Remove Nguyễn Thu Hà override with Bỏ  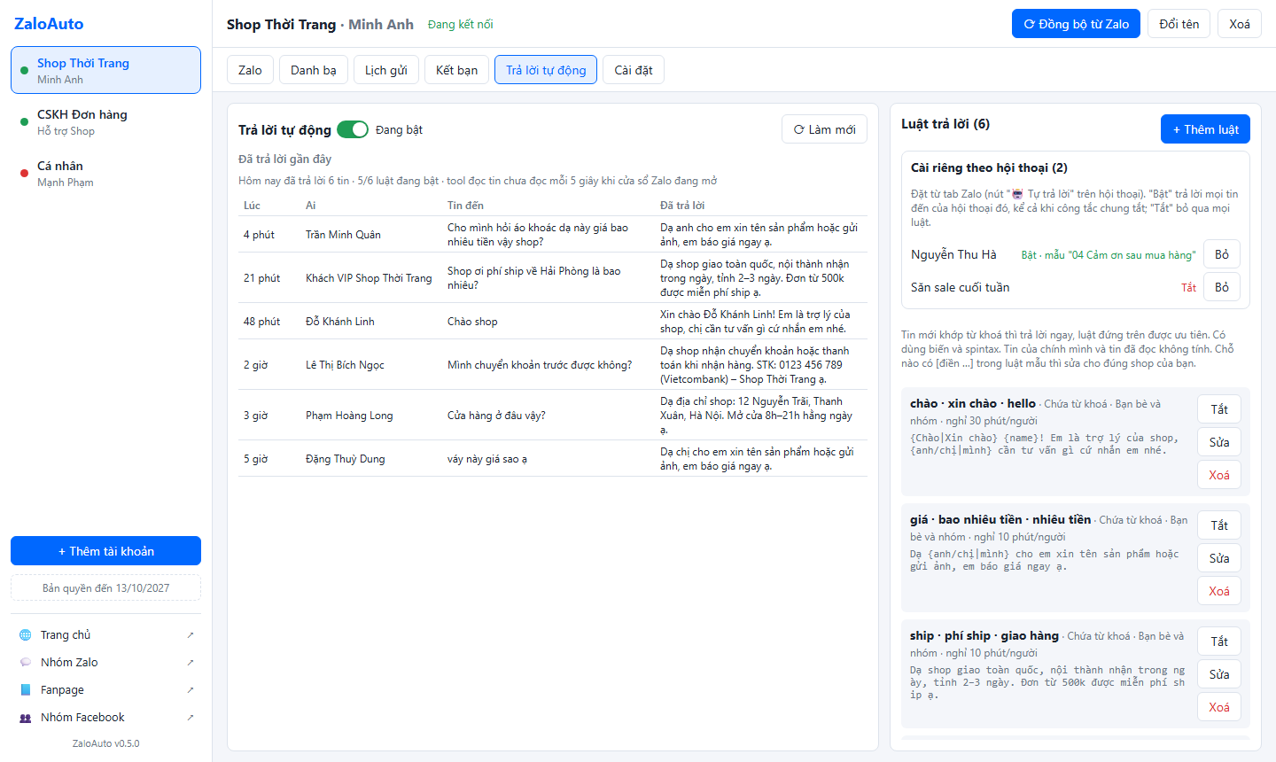[x=1222, y=254]
